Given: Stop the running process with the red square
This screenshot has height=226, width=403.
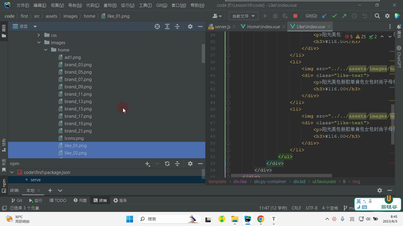Looking at the screenshot, I should (x=295, y=16).
